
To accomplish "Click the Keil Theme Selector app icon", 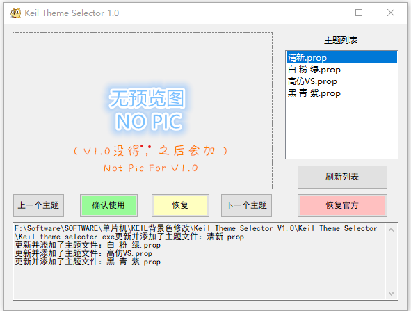I will [15, 13].
